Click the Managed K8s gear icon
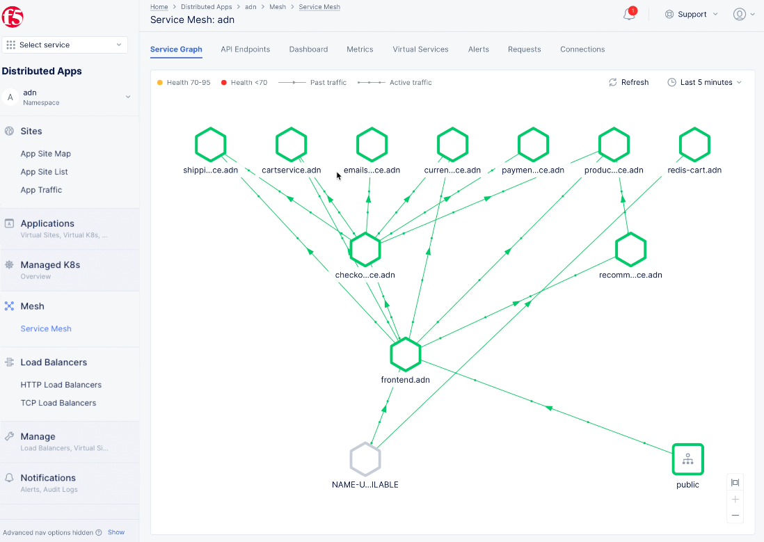This screenshot has width=764, height=542. point(10,264)
